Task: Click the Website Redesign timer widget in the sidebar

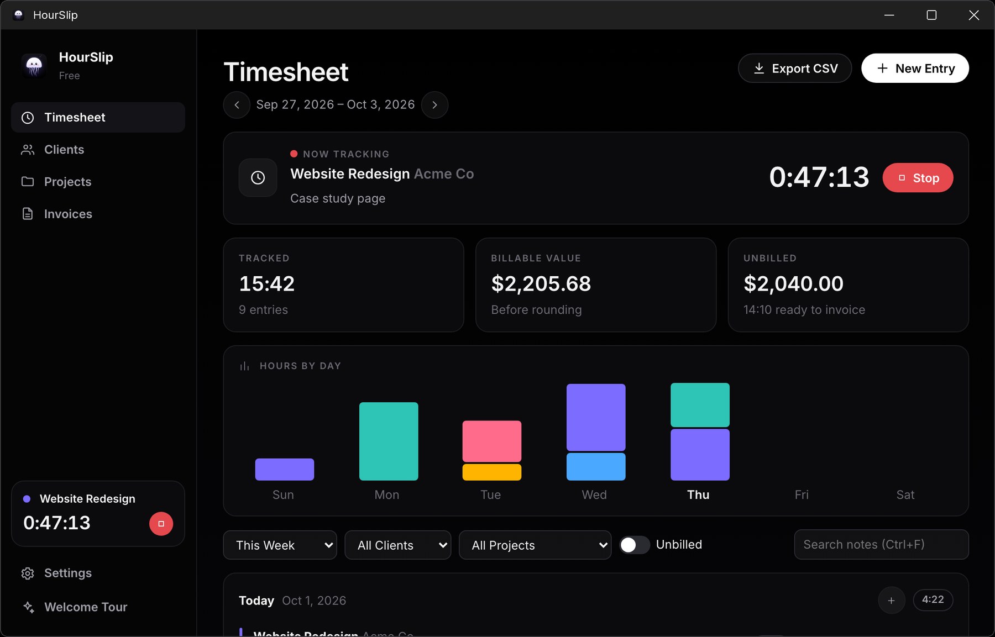Action: (98, 514)
